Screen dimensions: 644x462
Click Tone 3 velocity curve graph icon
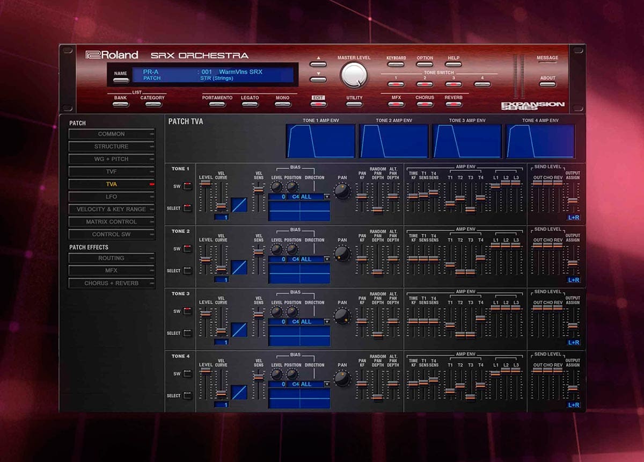coord(239,329)
